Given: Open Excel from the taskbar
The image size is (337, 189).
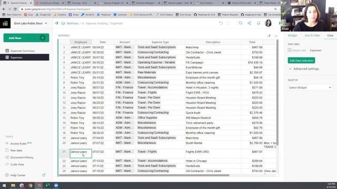Looking at the screenshot, I should point(47,185).
